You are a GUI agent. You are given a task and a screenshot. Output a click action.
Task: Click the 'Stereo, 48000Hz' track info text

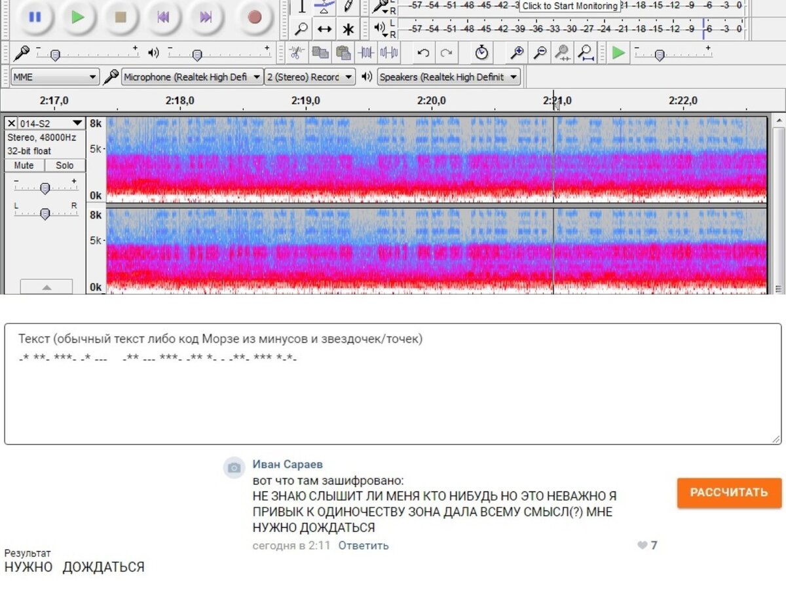[41, 137]
